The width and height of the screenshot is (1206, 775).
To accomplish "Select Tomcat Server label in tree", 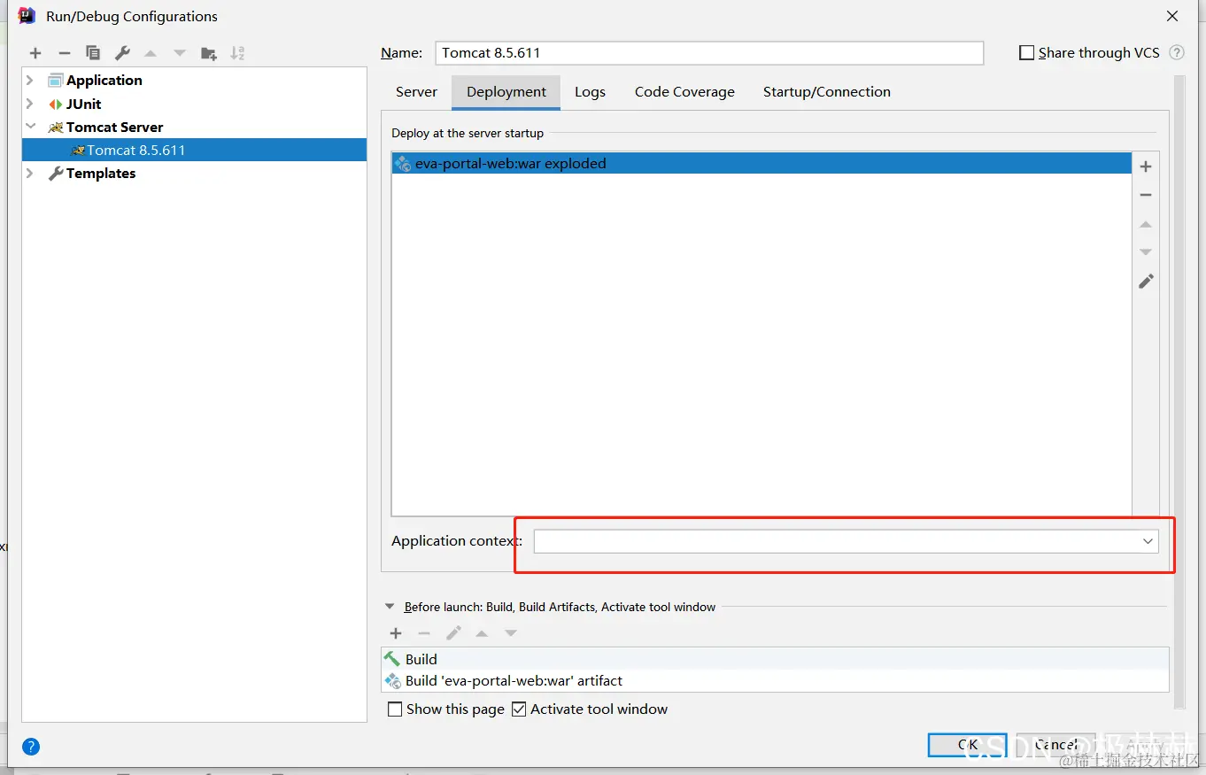I will pos(114,127).
